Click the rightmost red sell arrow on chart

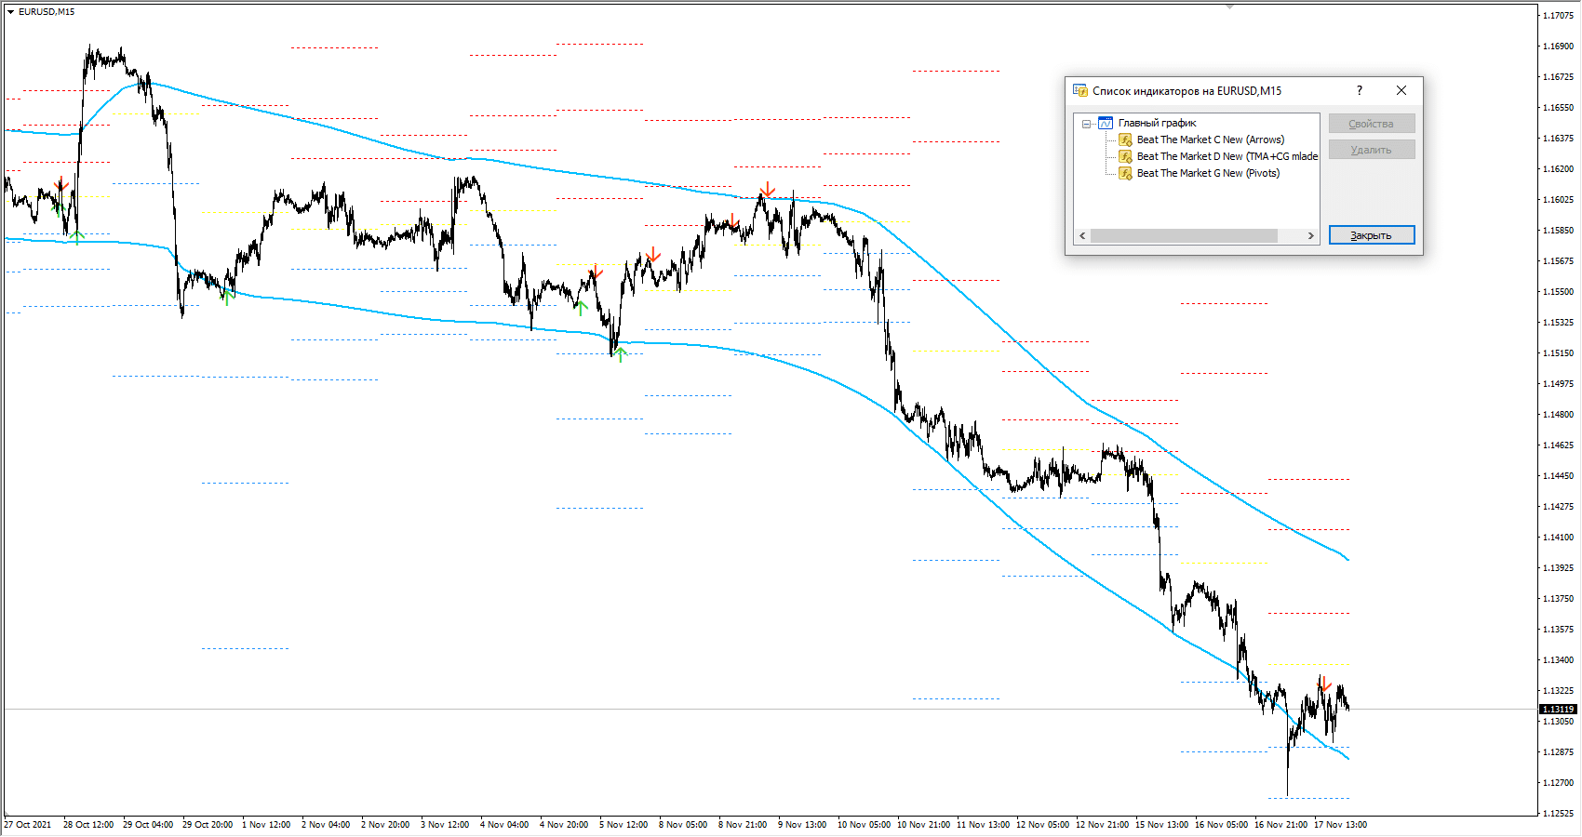tap(1326, 684)
